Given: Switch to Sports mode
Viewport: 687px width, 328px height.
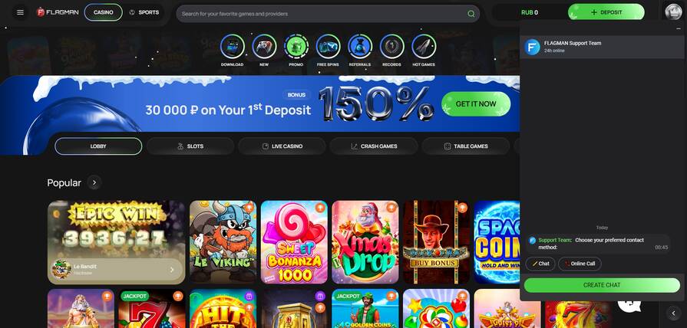Looking at the screenshot, I should (144, 12).
